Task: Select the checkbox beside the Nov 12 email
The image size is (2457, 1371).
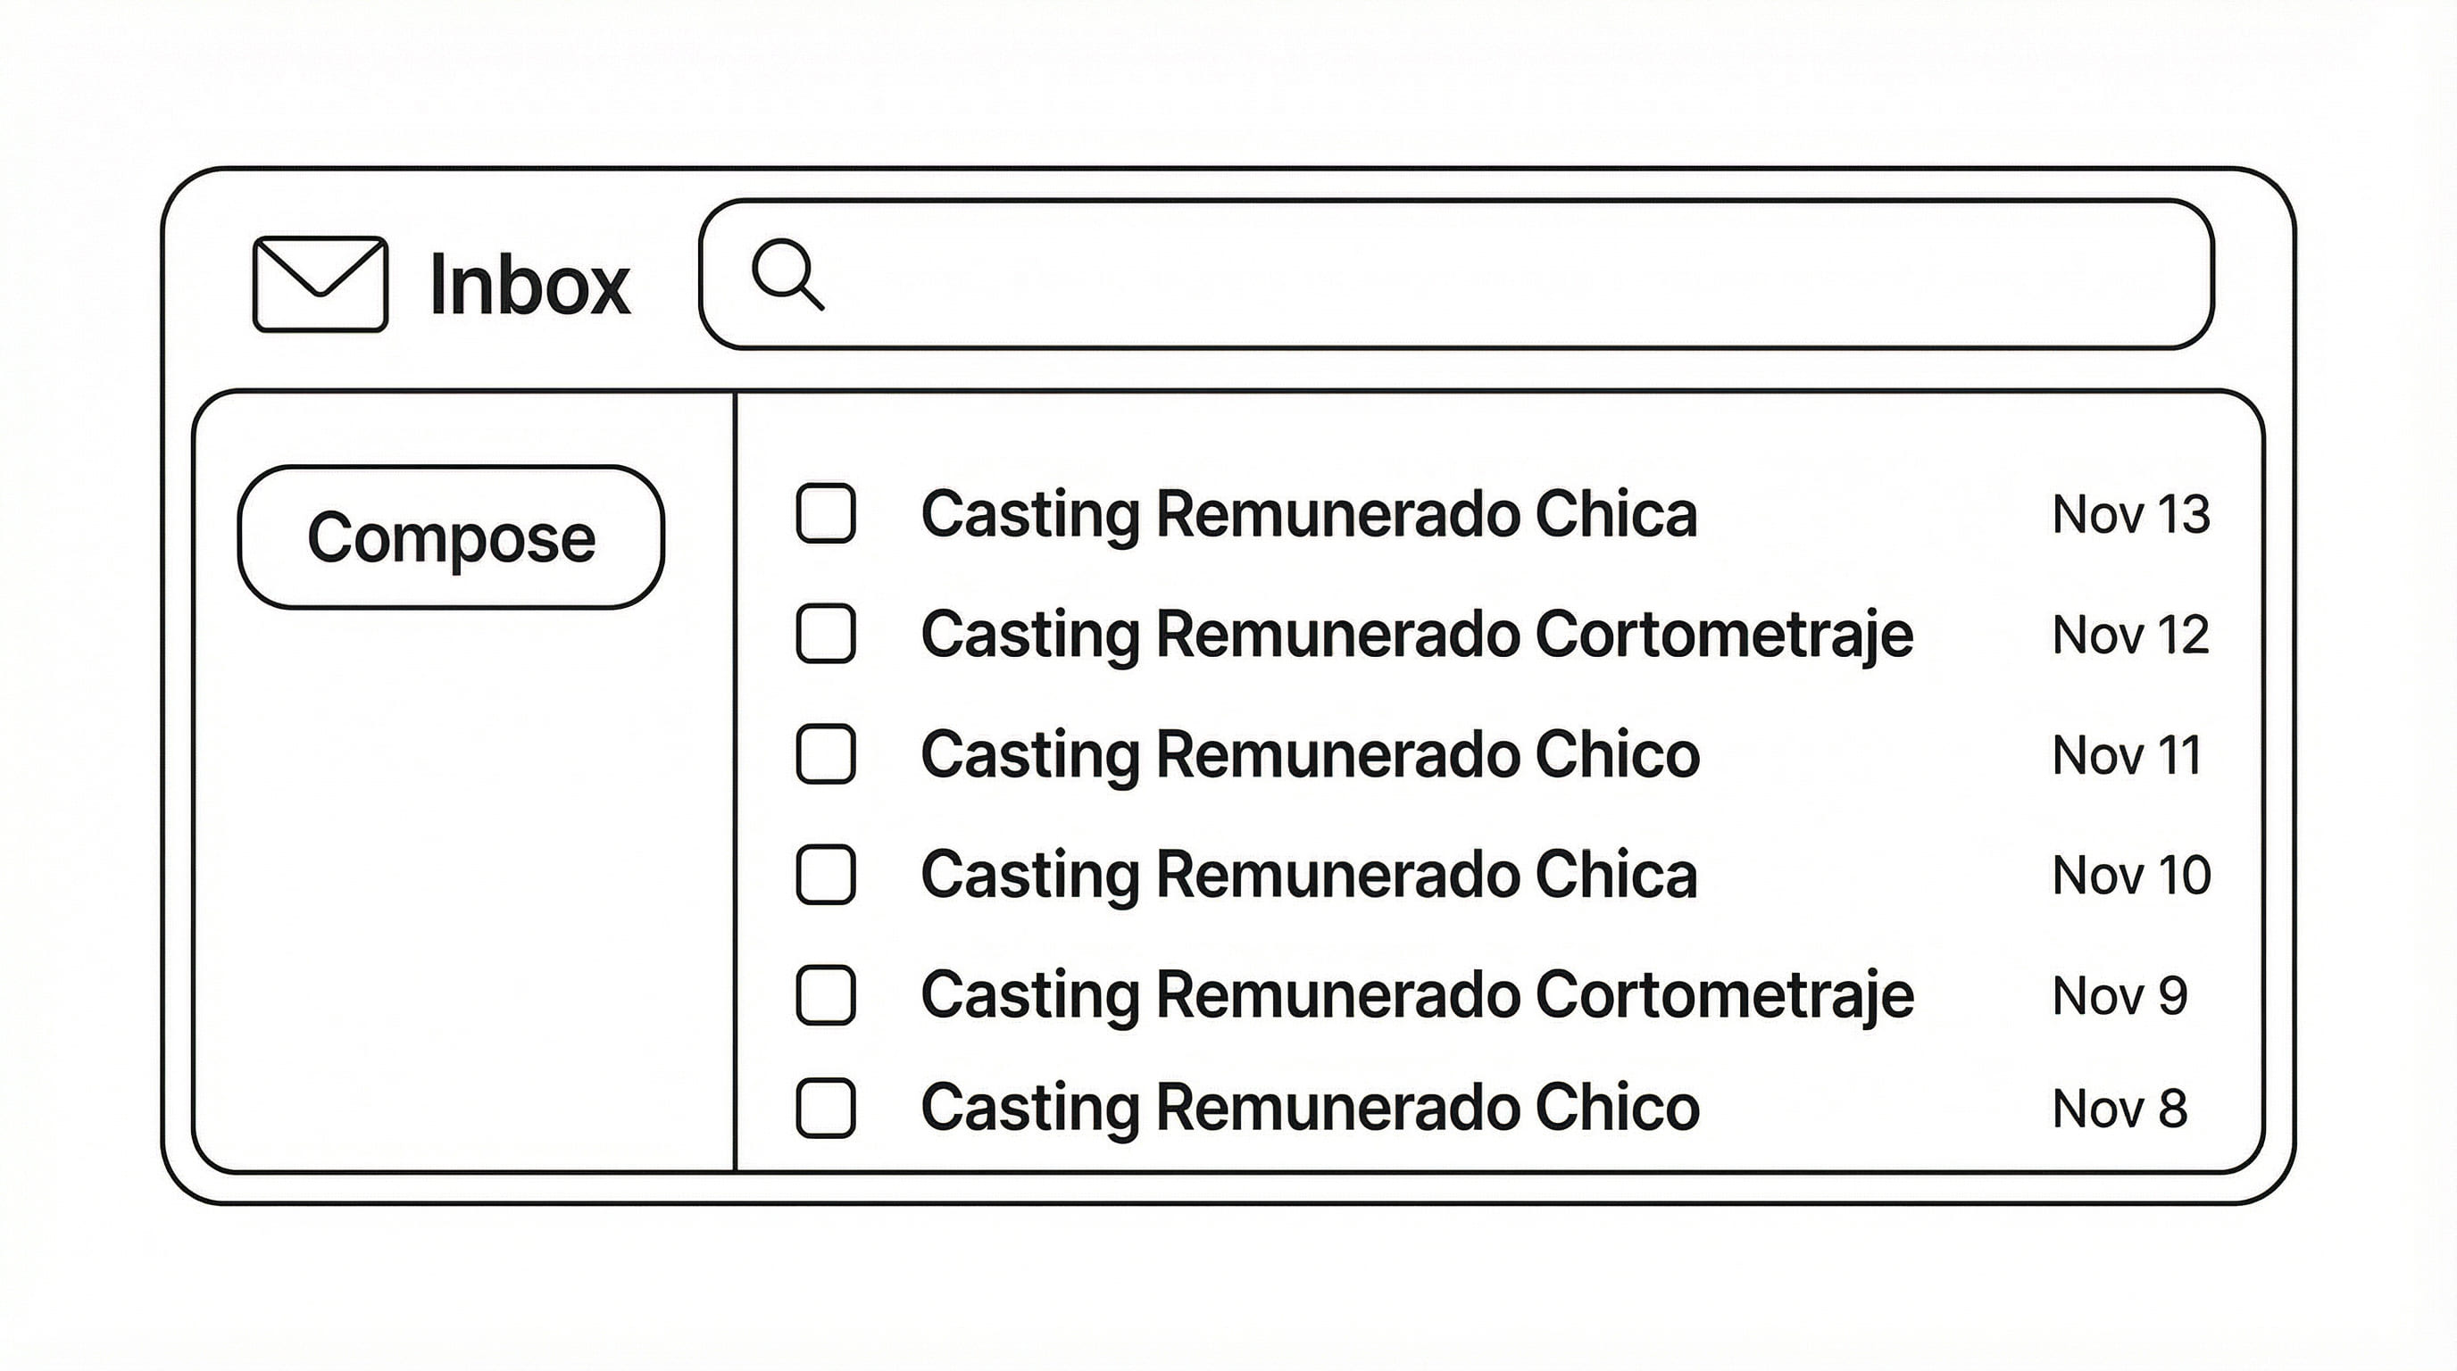Action: tap(825, 634)
